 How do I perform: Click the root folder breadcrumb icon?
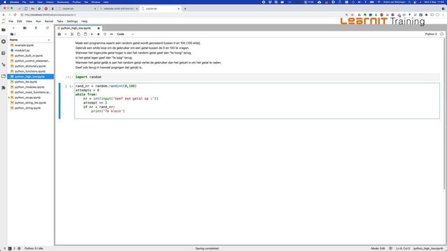12,34
